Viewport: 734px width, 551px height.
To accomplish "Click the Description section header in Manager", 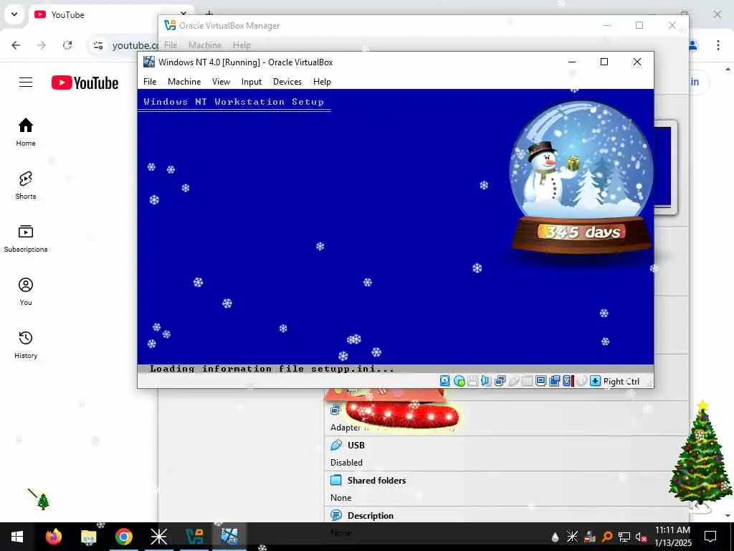I will click(x=371, y=515).
